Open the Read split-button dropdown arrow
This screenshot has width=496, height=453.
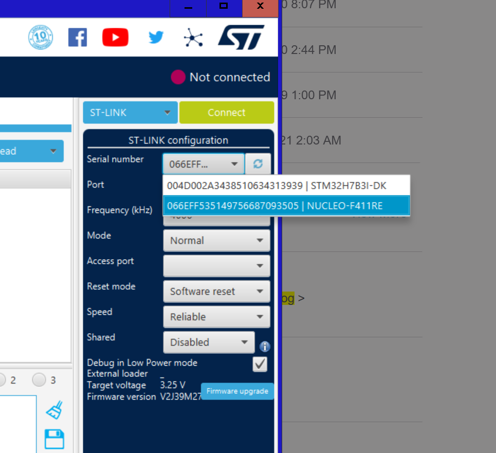[53, 151]
